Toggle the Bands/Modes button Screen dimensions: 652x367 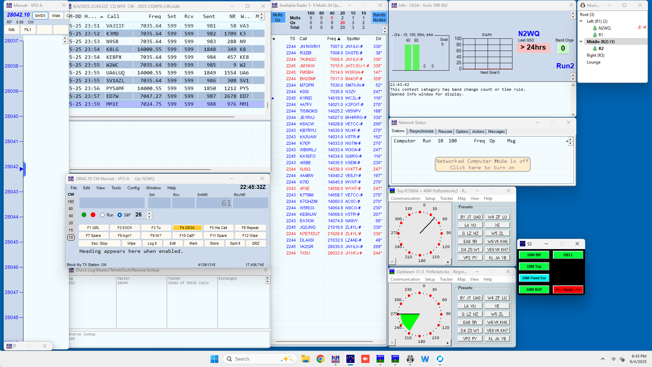(x=379, y=17)
